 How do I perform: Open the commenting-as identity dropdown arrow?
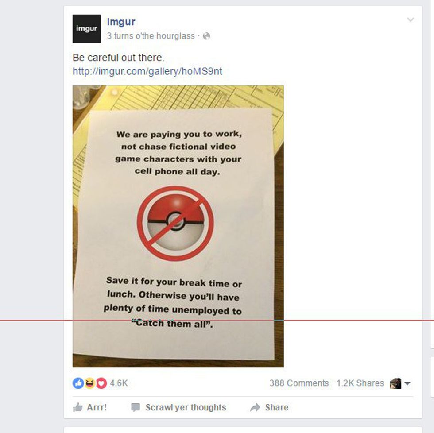click(x=407, y=383)
